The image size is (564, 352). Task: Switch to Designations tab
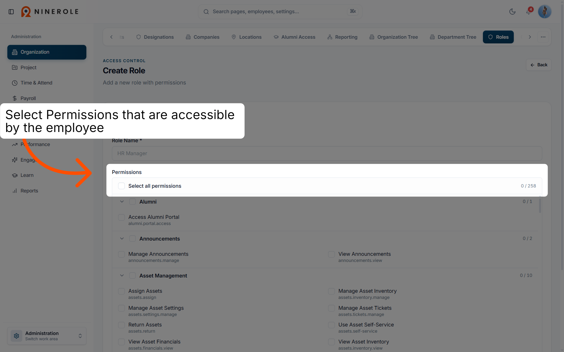coord(155,37)
